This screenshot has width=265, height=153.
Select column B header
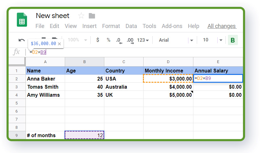pos(84,62)
